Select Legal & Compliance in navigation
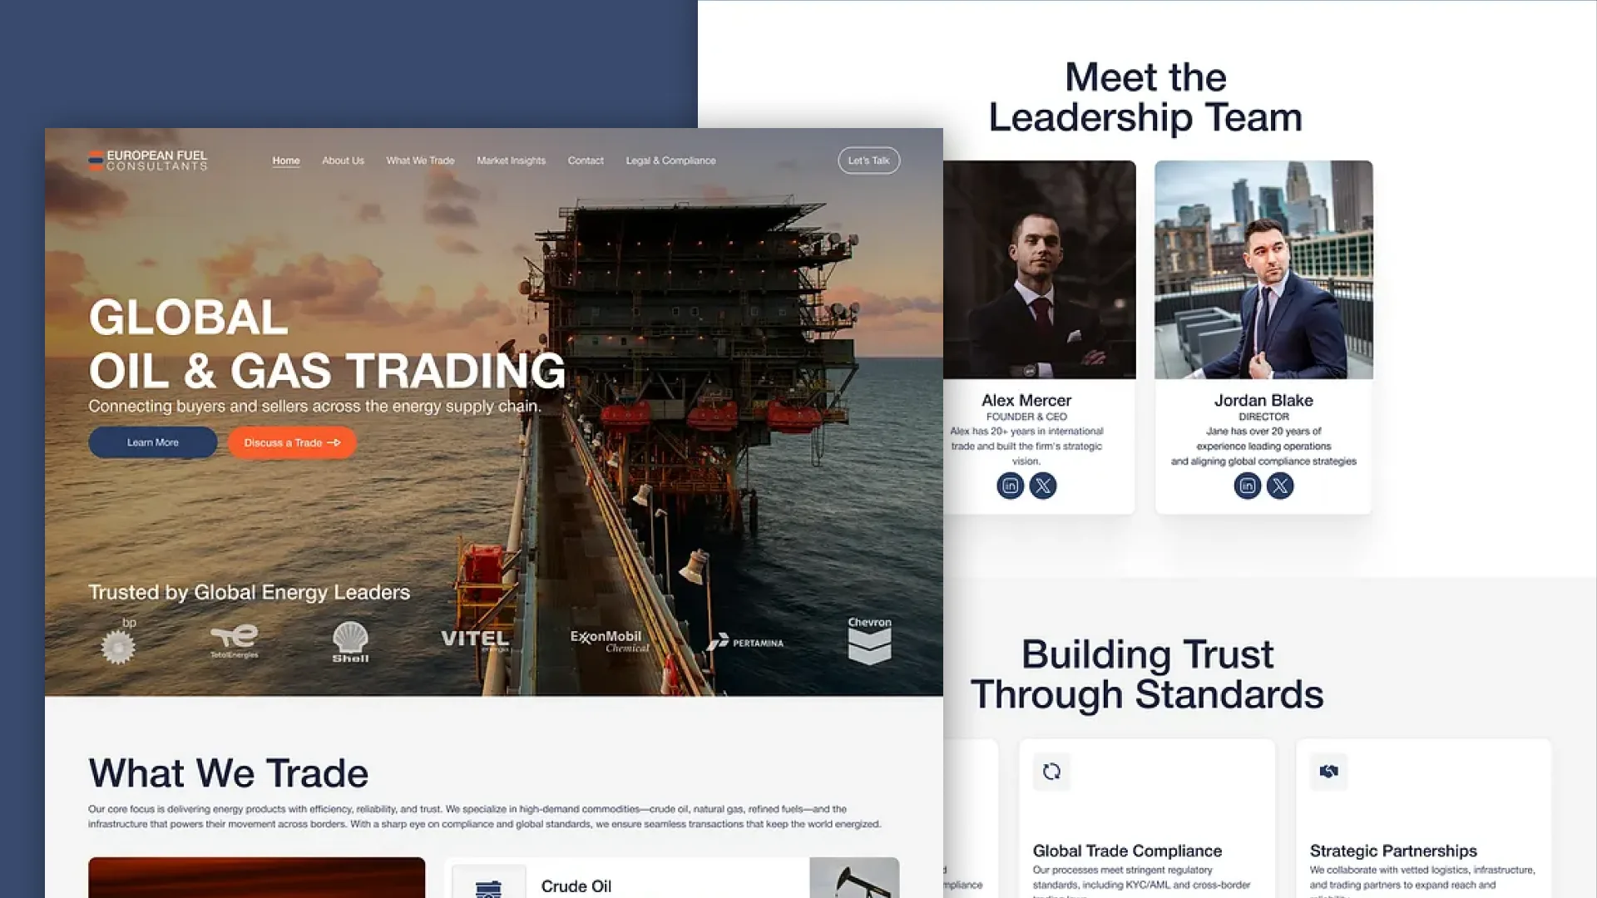 [670, 160]
